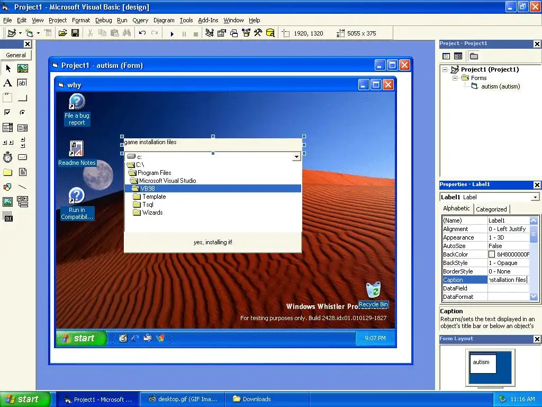Click the properties list scroll-down arrow

tap(534, 297)
